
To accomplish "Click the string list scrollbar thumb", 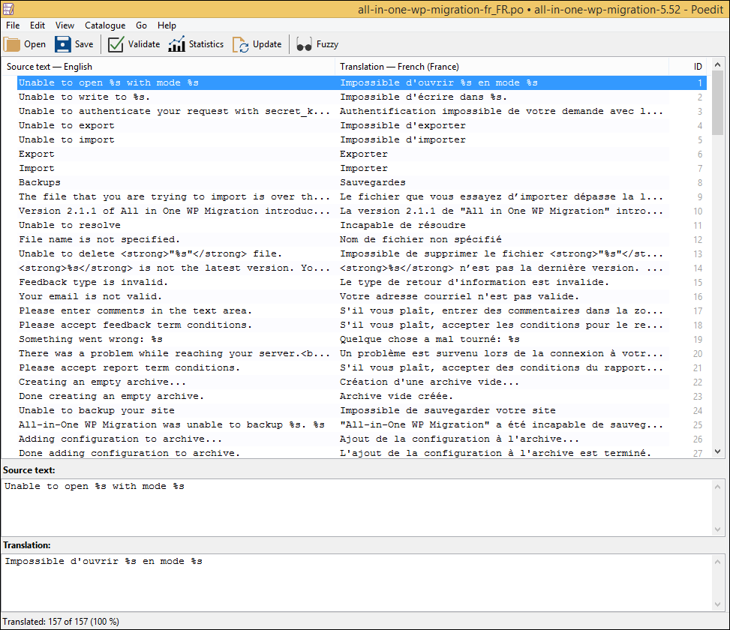I will click(717, 104).
